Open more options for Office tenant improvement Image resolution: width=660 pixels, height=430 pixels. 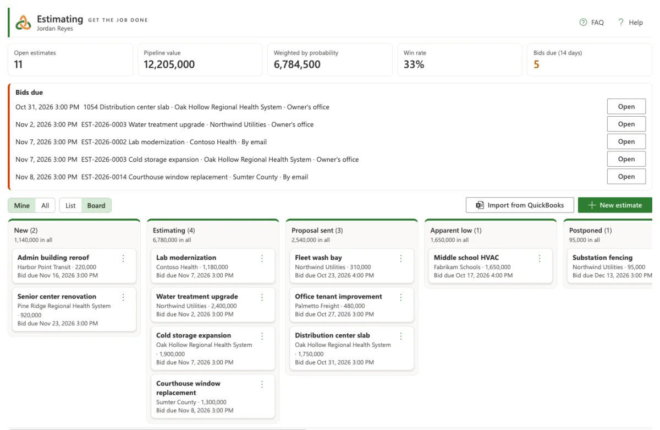401,297
